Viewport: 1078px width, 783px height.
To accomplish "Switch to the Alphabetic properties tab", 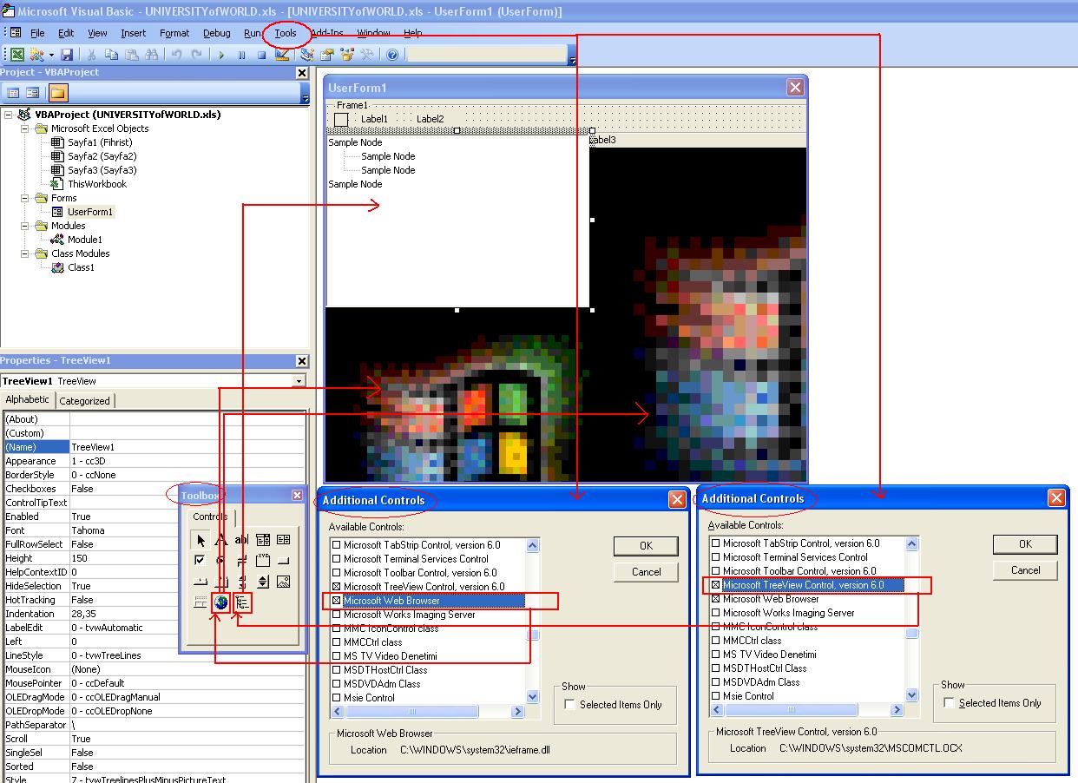I will (28, 399).
